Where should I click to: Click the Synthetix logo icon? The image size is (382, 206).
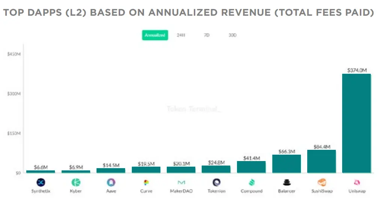41,182
